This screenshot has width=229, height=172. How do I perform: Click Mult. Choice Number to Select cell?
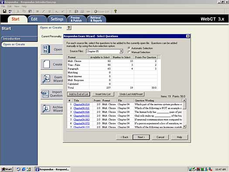point(123,61)
